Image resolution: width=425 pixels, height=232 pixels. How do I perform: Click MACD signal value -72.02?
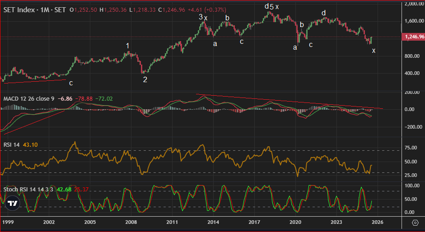[x=103, y=99]
